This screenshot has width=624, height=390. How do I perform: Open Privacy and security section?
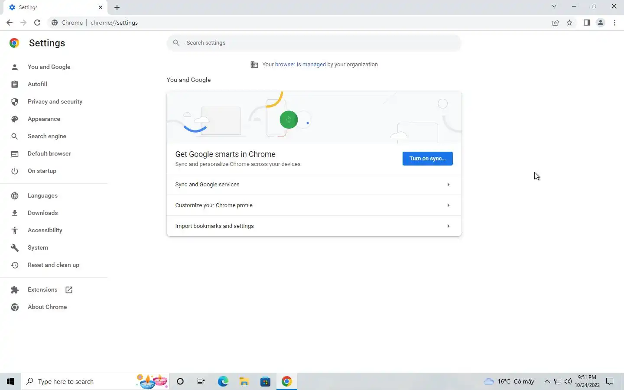(x=55, y=101)
